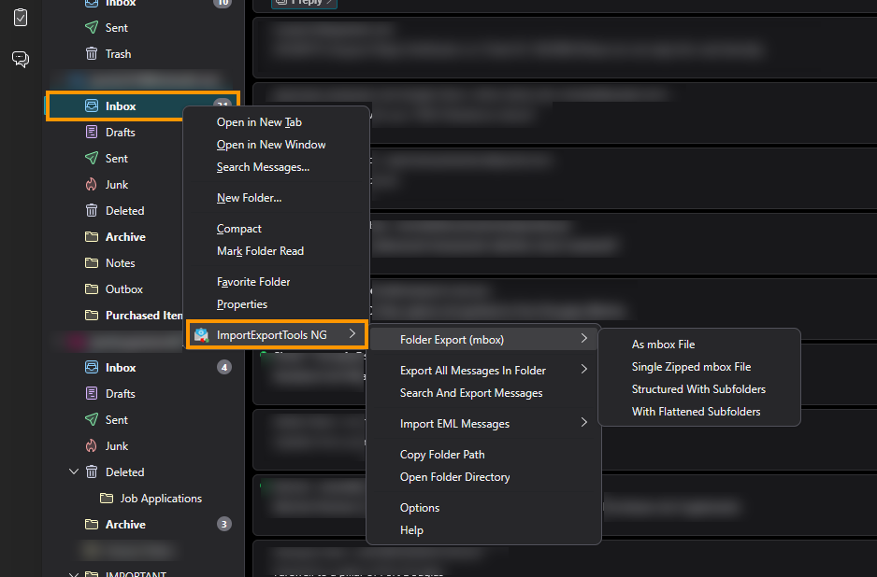Open ImportExportTools Help
This screenshot has width=877, height=577.
pos(411,530)
